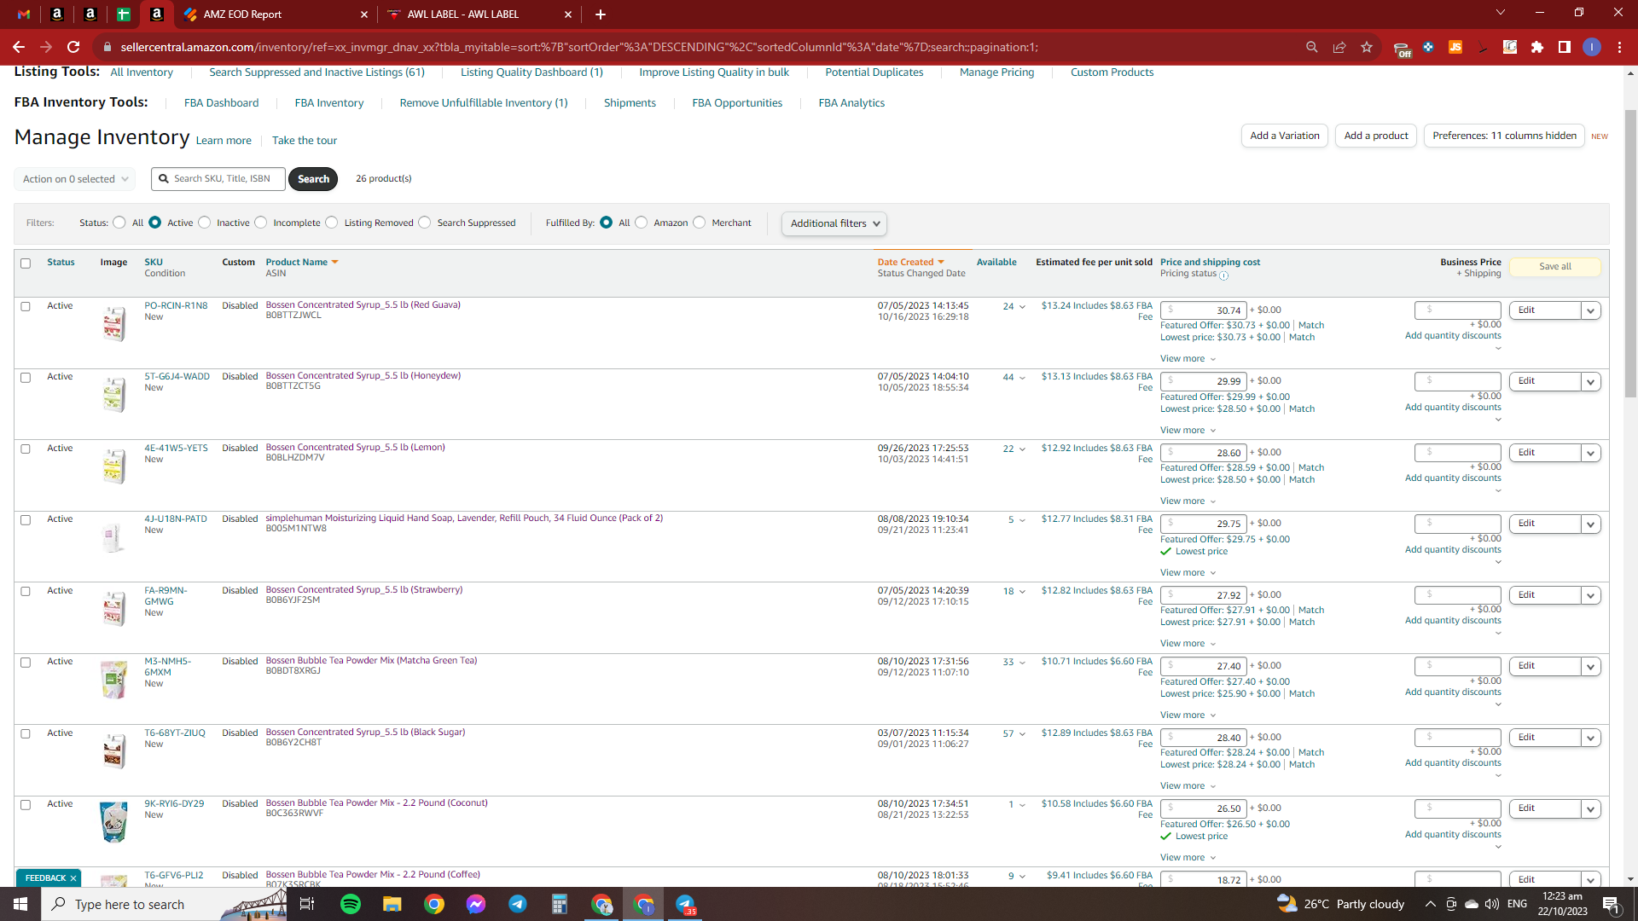Open the Windows Start menu
Image resolution: width=1638 pixels, height=921 pixels.
coord(20,904)
